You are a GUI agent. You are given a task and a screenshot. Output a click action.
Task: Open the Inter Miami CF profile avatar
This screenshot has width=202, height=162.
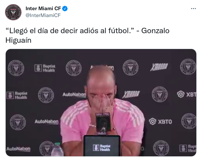tap(13, 12)
